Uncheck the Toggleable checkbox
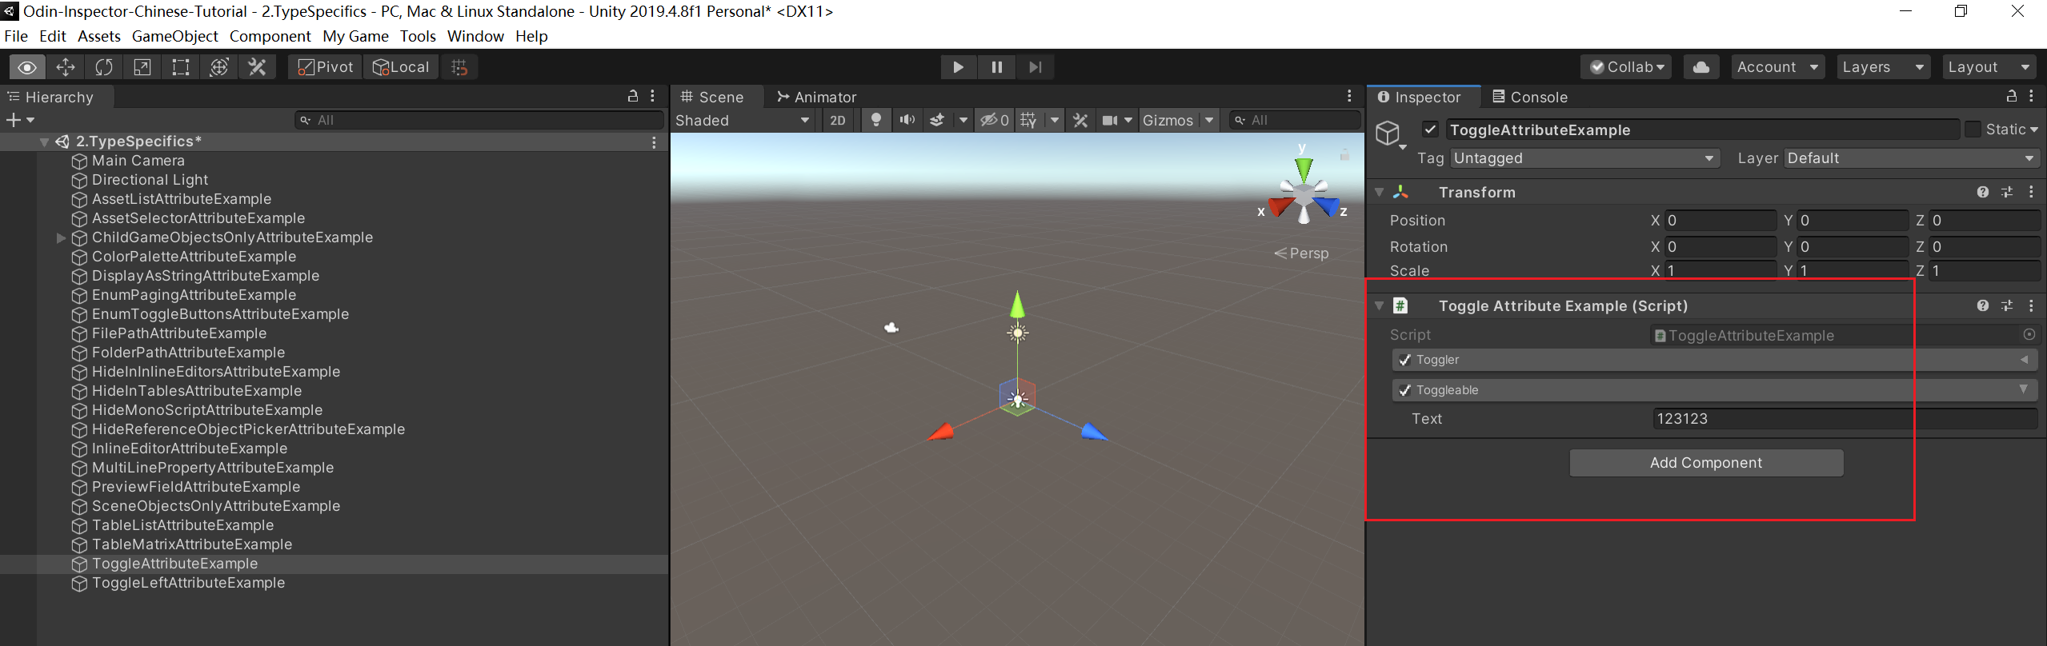The width and height of the screenshot is (2047, 646). pos(1404,390)
